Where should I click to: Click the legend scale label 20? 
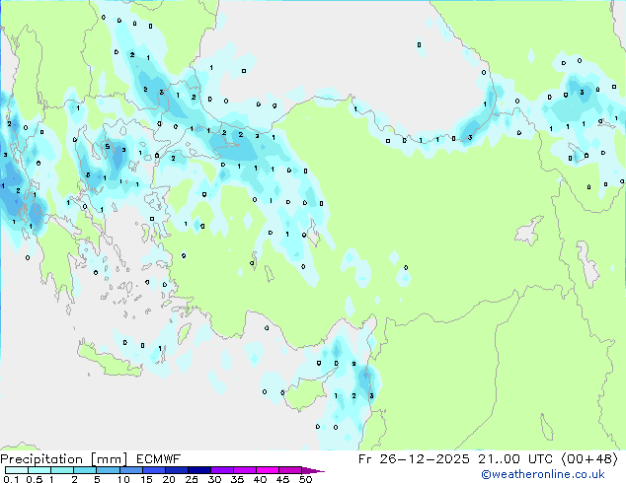pos(169,479)
